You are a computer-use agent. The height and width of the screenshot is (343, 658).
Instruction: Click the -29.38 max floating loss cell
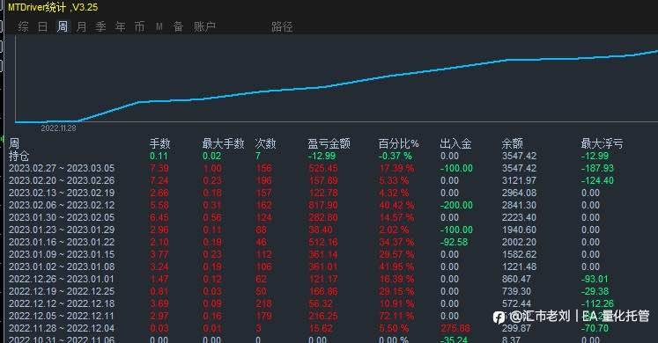click(x=595, y=291)
